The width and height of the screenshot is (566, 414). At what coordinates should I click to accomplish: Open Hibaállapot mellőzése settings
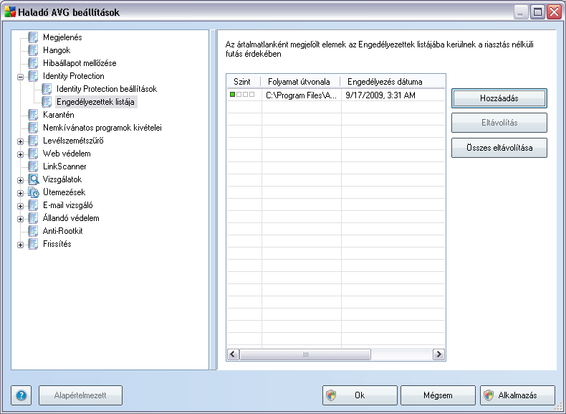pyautogui.click(x=80, y=63)
